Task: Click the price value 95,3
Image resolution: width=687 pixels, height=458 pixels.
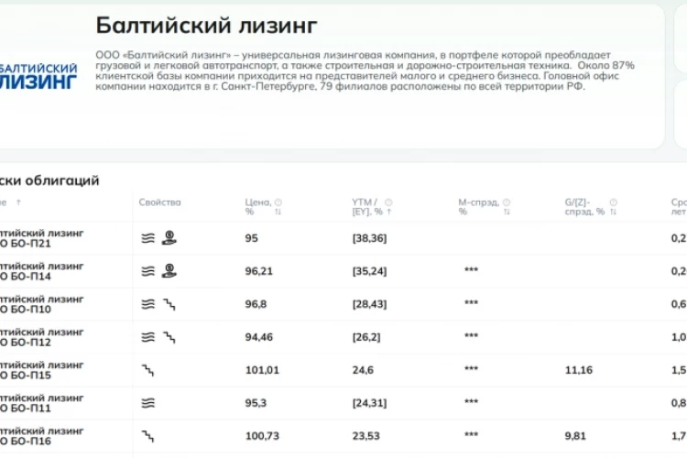Action: click(x=256, y=403)
